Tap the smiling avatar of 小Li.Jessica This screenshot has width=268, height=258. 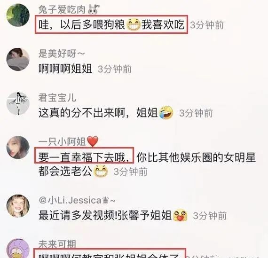coord(18,206)
